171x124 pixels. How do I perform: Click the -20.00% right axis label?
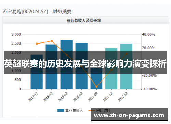[x=149, y=75]
